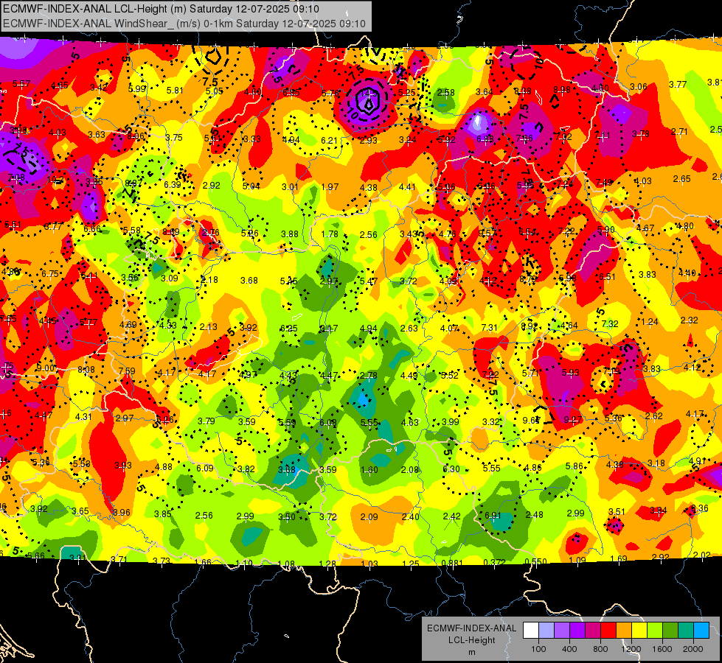
Task: Select the magenta legend swatch
Action: pyautogui.click(x=593, y=630)
